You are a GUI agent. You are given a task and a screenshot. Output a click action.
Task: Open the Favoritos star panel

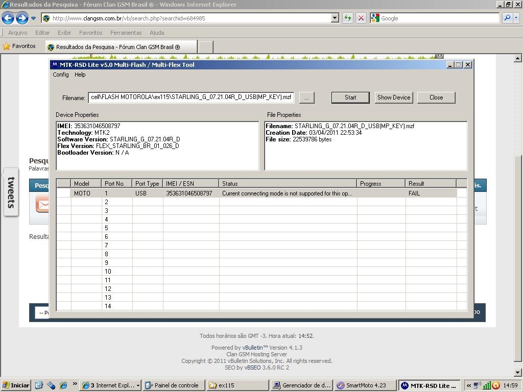[19, 46]
